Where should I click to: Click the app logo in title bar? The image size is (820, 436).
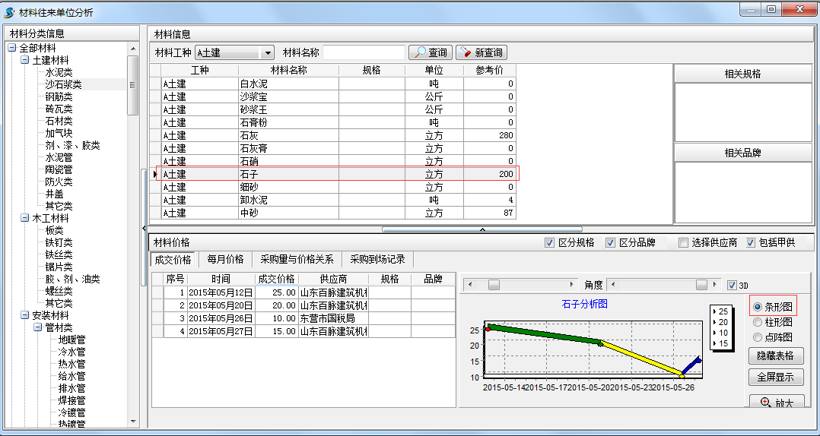pos(9,12)
